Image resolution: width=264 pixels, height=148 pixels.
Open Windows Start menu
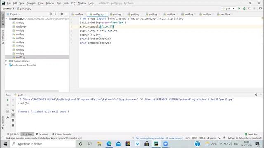pyautogui.click(x=5, y=144)
